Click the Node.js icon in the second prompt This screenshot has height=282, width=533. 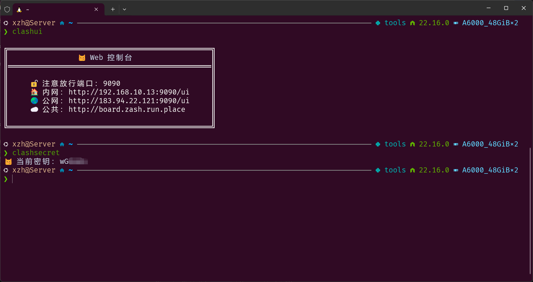(x=413, y=144)
